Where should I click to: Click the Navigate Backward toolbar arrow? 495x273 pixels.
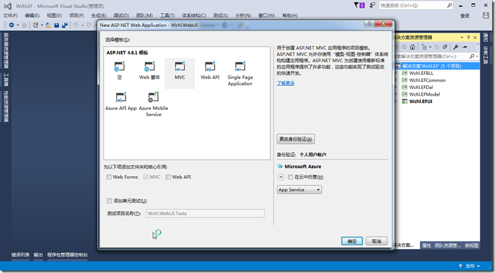(x=12, y=25)
